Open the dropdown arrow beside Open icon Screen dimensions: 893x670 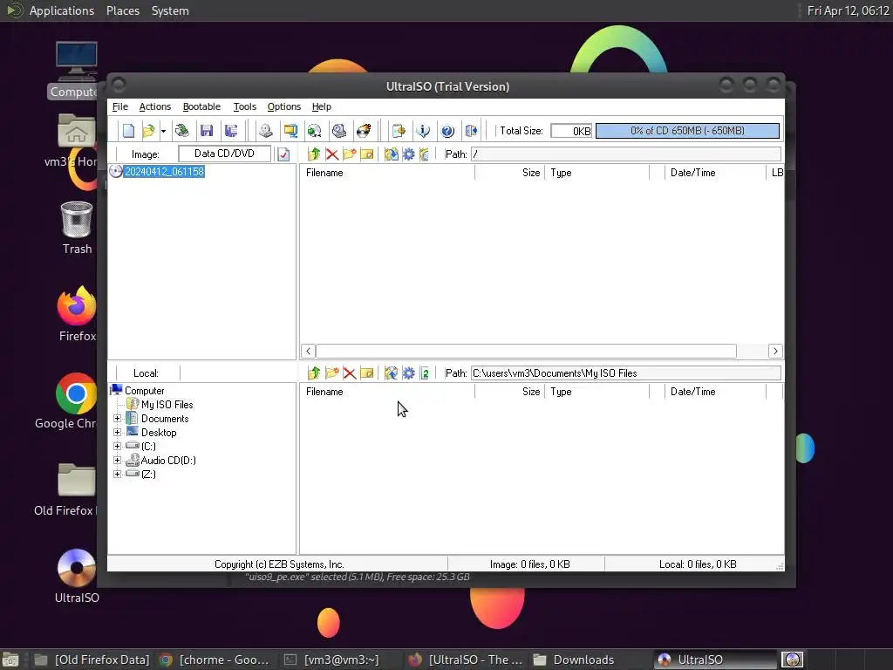pyautogui.click(x=163, y=131)
